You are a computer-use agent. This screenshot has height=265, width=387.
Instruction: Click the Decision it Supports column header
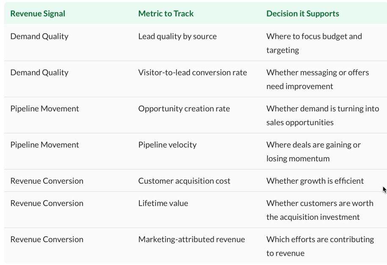coord(303,14)
